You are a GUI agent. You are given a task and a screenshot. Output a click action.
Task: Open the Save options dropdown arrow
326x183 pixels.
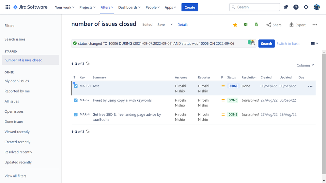(171, 25)
